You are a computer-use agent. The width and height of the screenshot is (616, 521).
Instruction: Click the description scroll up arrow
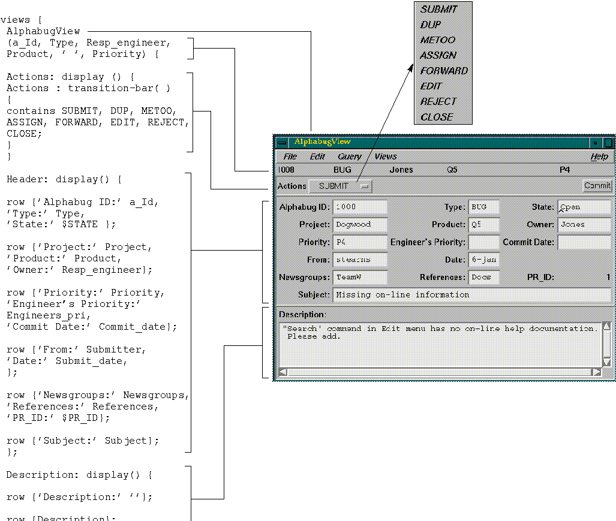click(x=606, y=327)
